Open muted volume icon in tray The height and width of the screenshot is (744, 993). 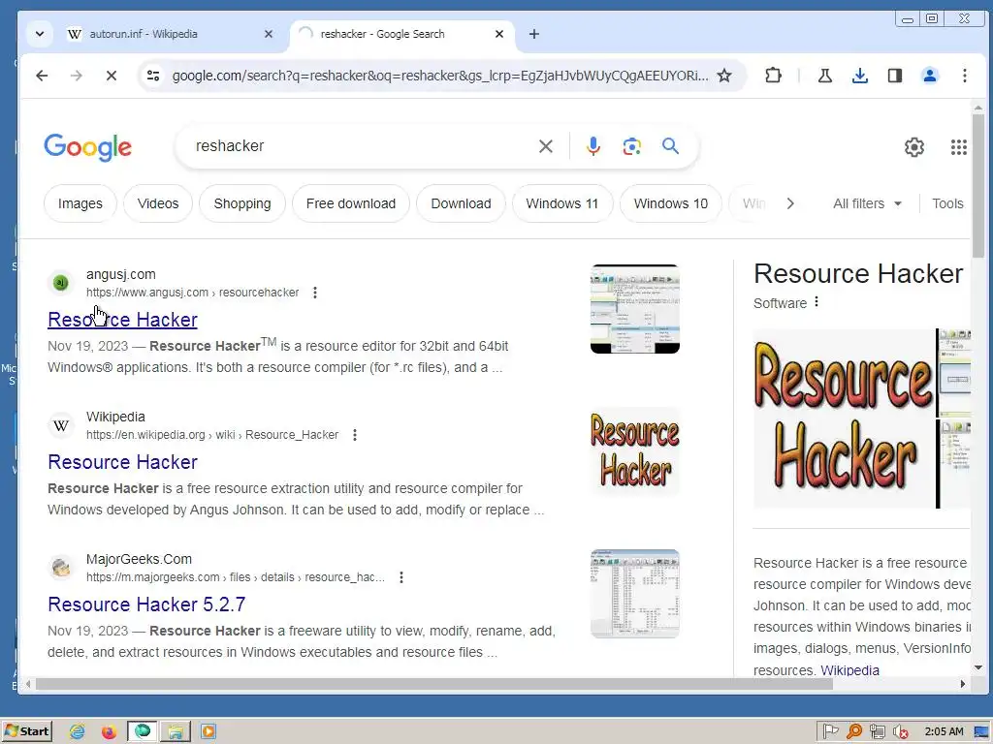click(901, 732)
